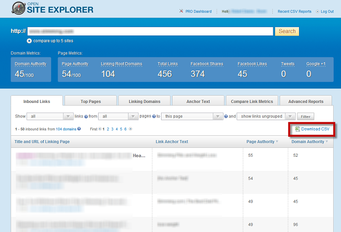Go to results page 5
Image resolution: width=341 pixels, height=232 pixels.
[121, 129]
